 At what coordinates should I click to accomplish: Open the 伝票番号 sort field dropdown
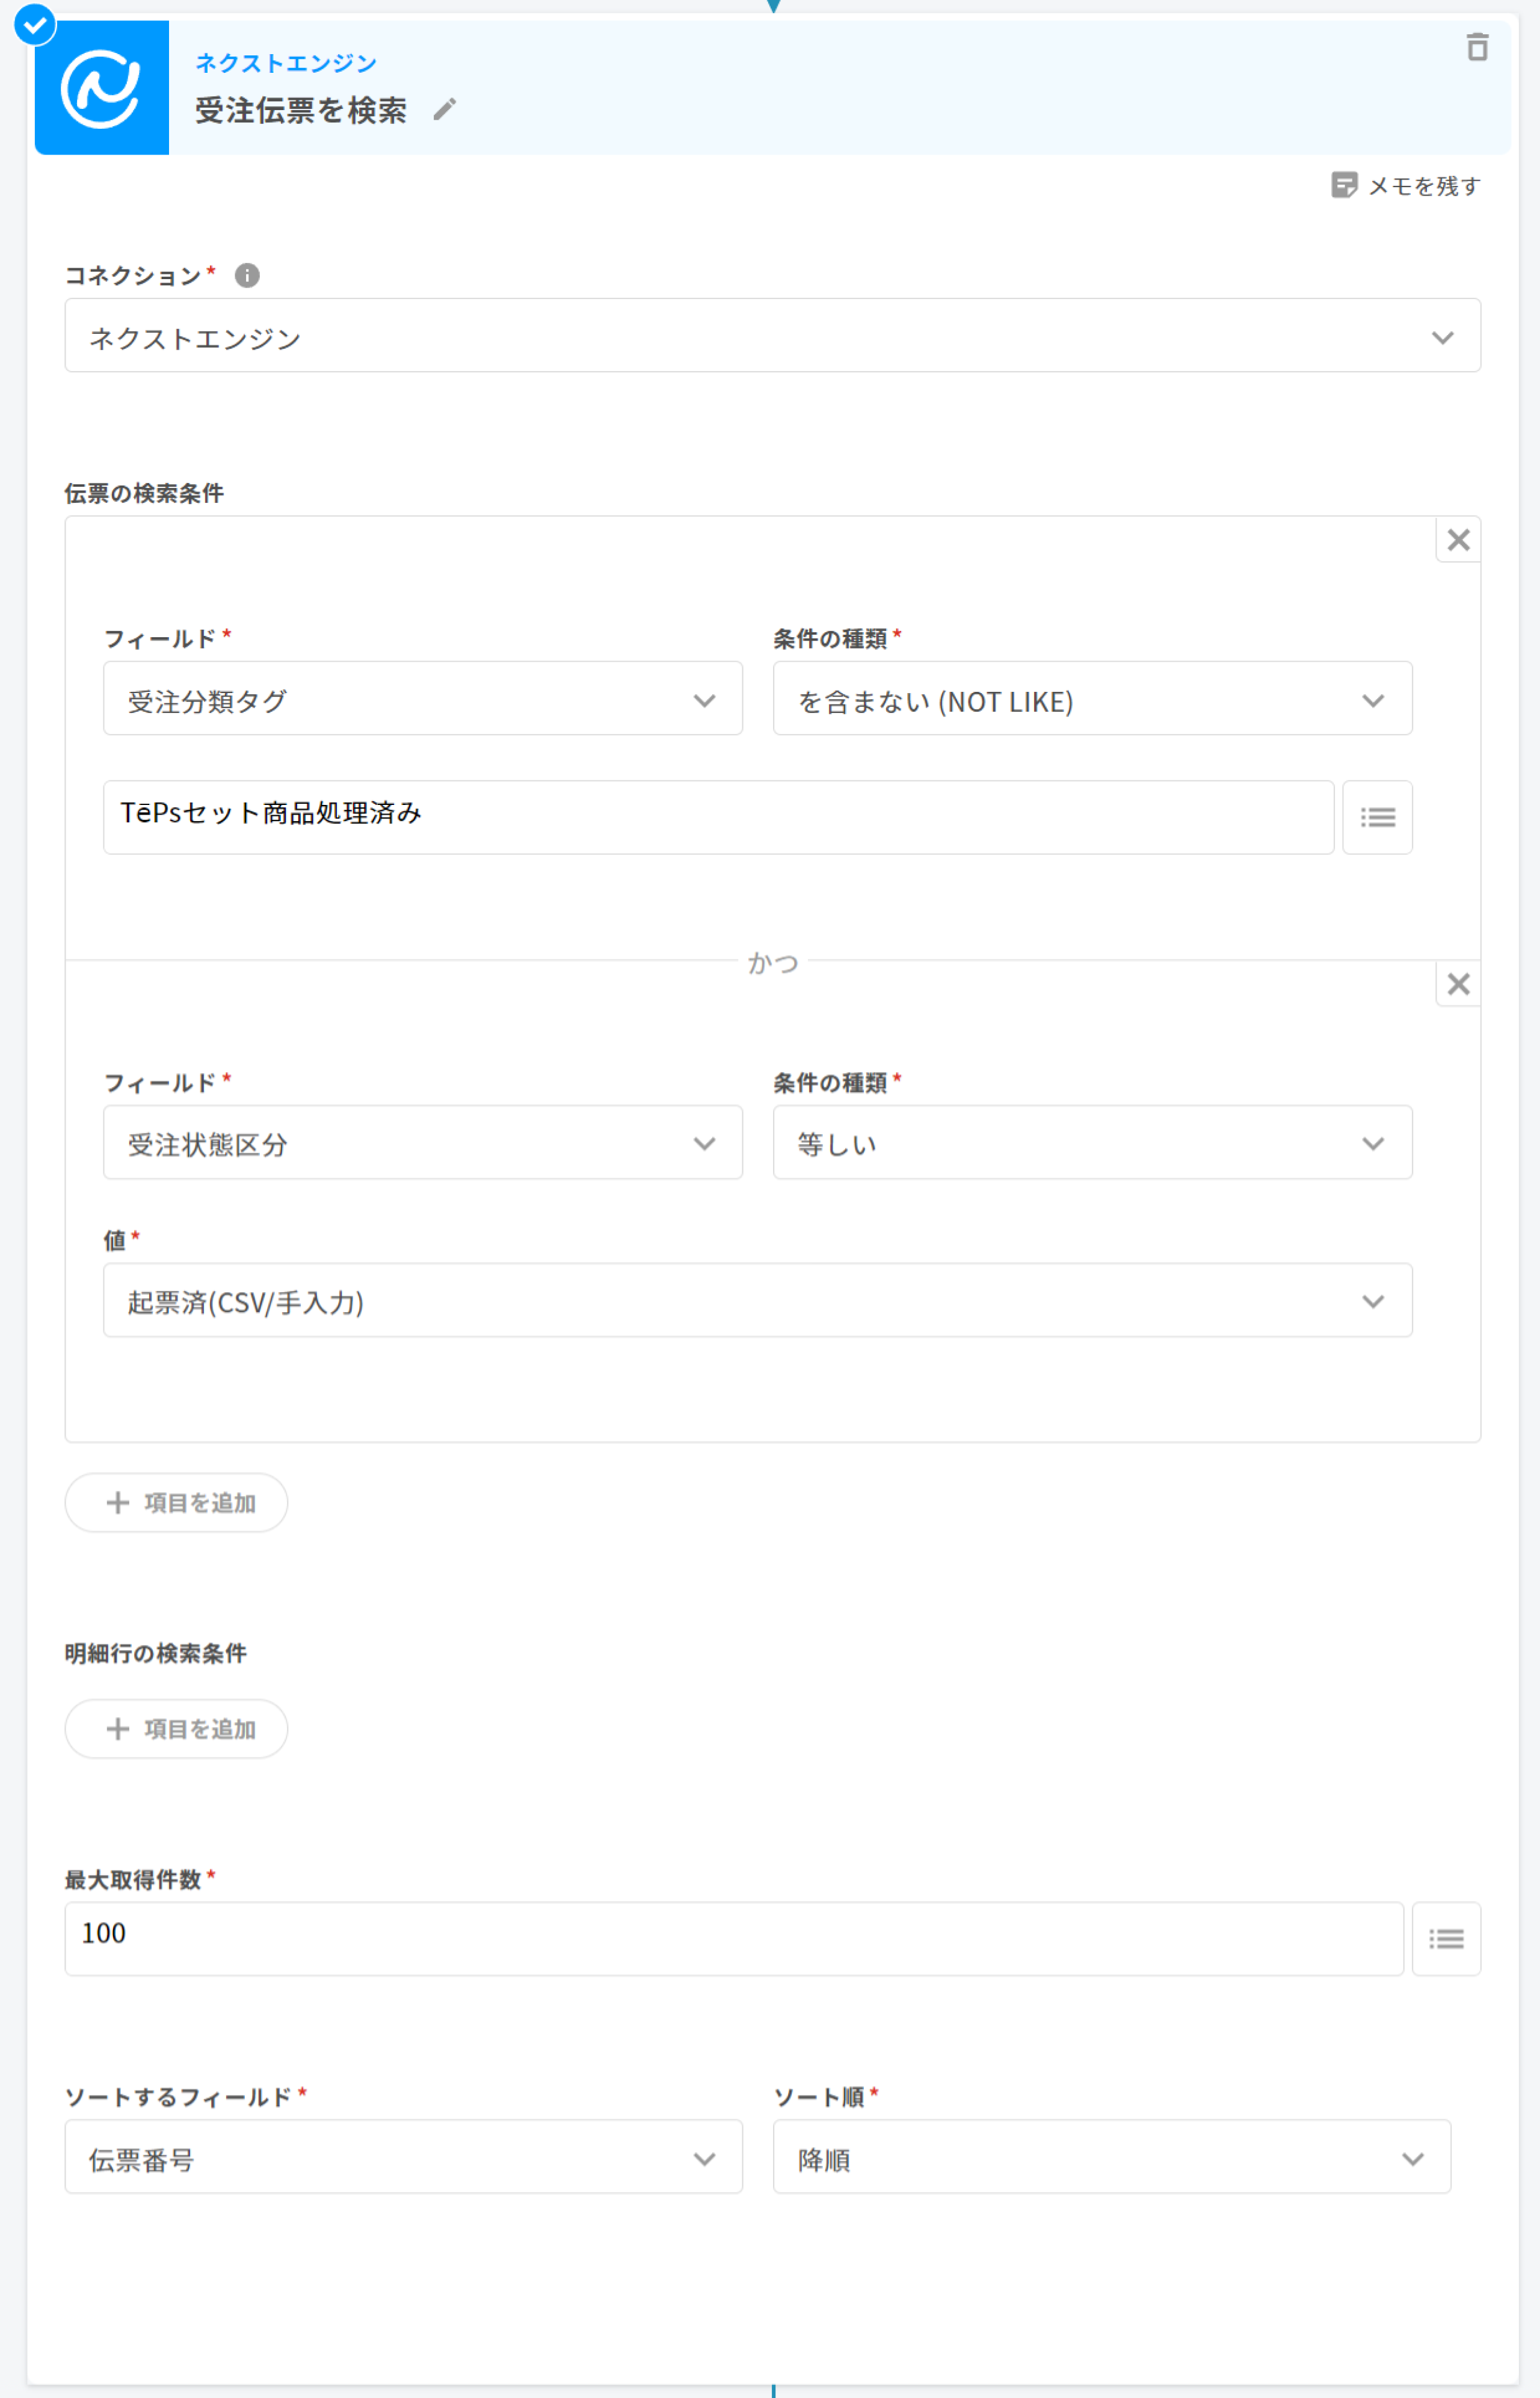click(404, 2157)
